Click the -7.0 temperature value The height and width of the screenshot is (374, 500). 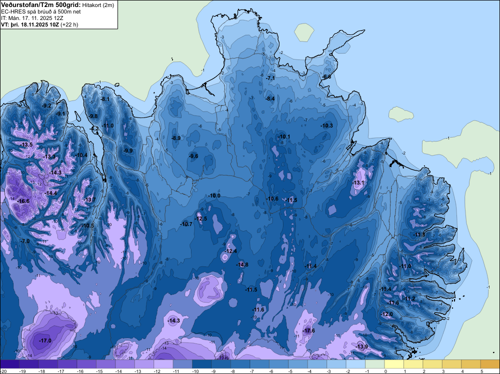pyautogui.click(x=25, y=241)
